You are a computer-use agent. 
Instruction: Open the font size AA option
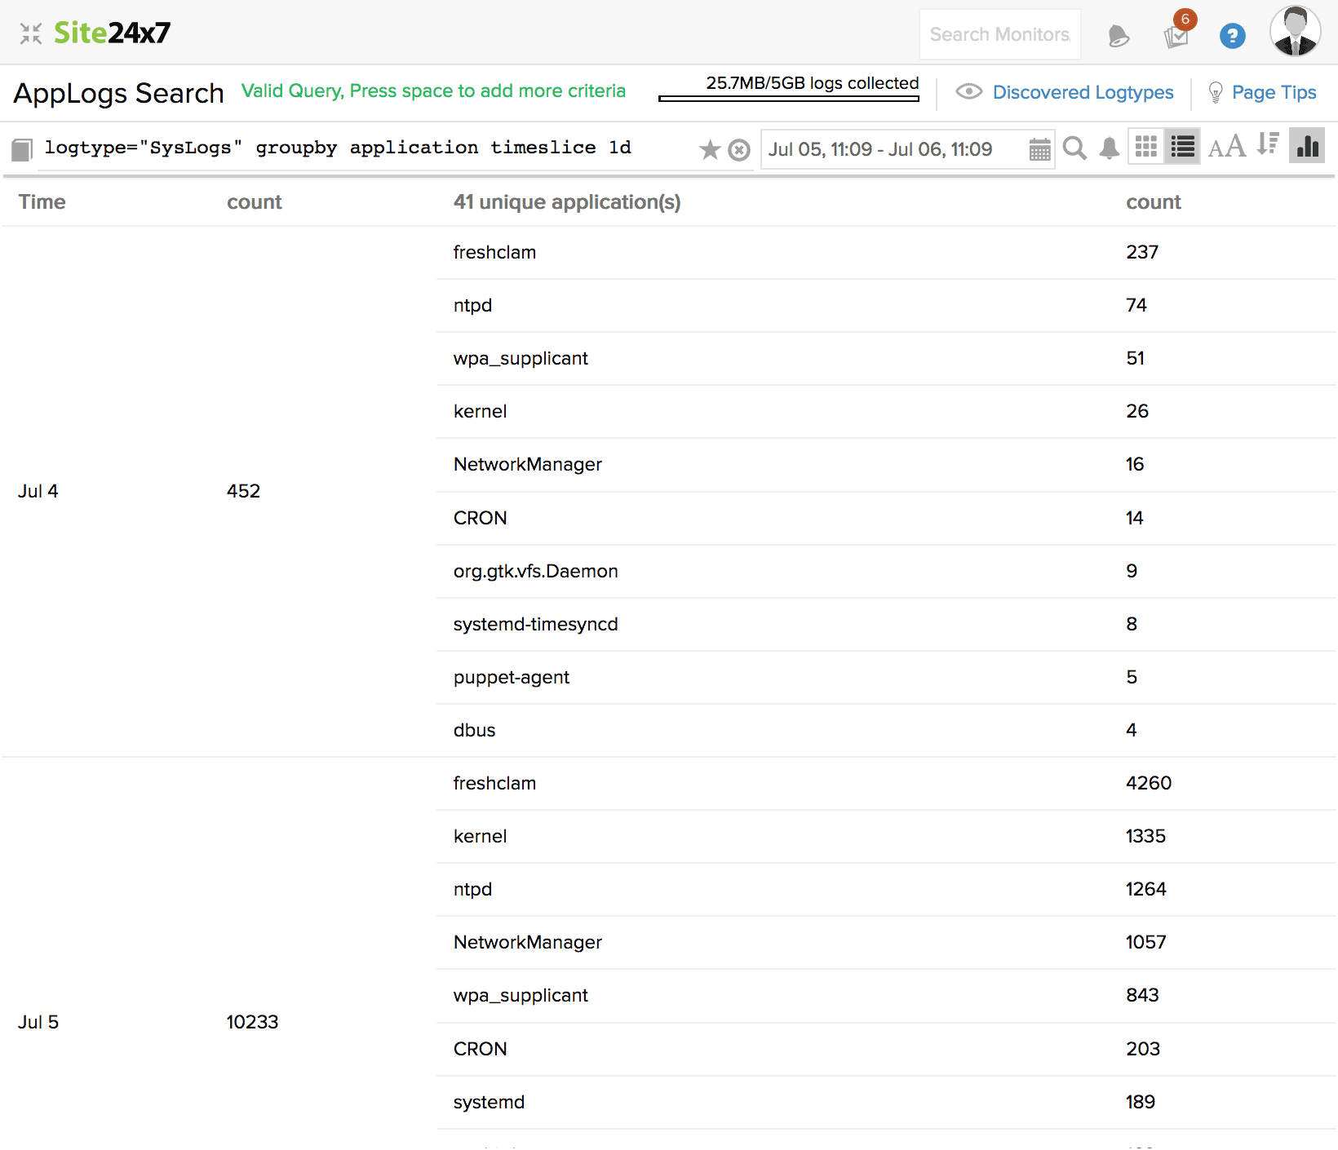click(x=1226, y=148)
